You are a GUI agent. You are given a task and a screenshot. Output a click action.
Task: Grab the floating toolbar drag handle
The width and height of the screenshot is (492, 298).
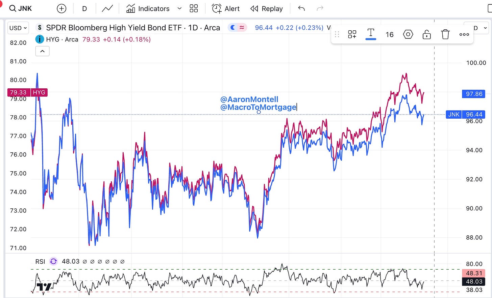[x=337, y=34]
